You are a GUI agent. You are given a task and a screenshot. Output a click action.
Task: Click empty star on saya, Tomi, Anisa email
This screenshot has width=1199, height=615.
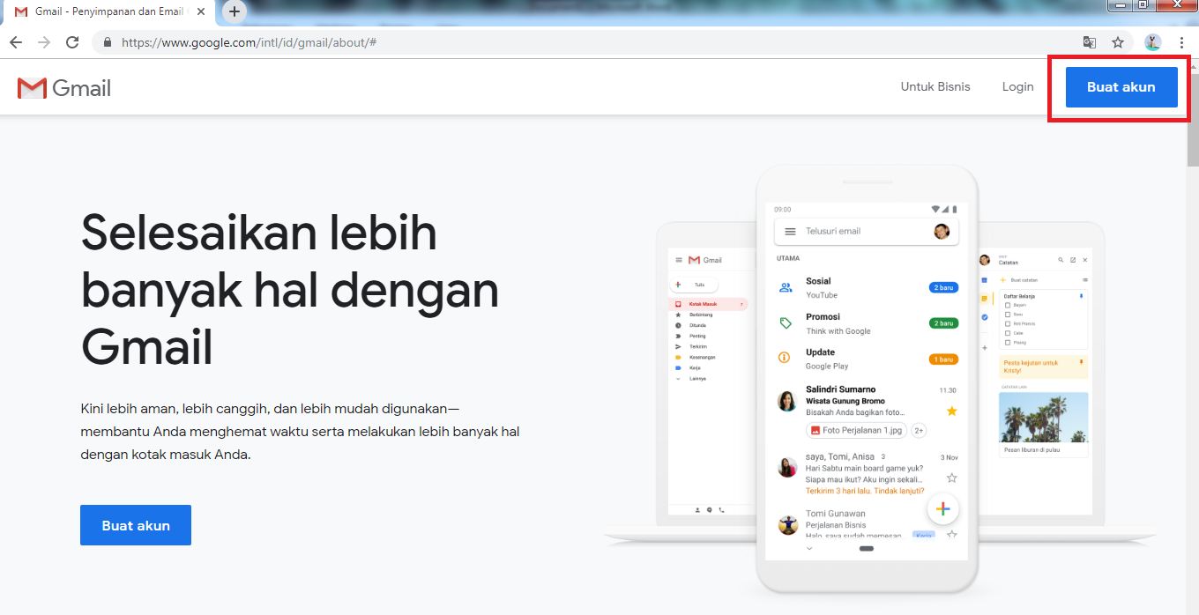952,478
